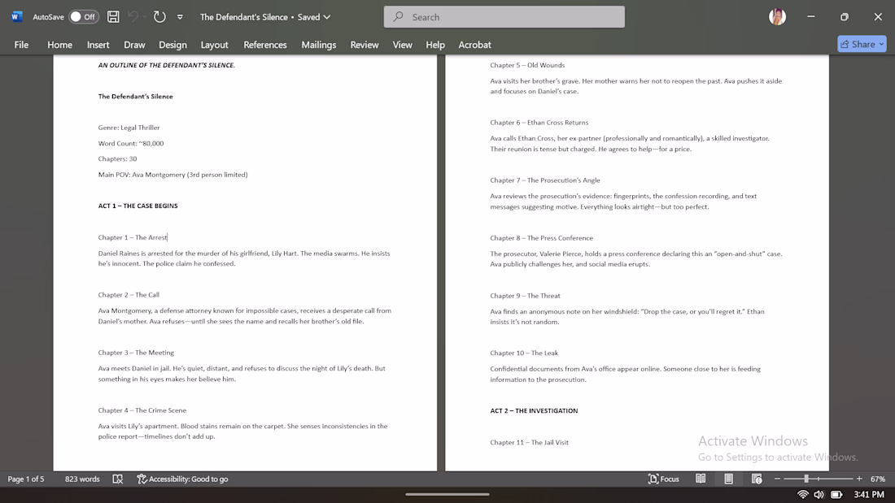This screenshot has width=895, height=503.
Task: Click 'Chapter 8 – The Press Conference' heading
Action: click(x=541, y=238)
